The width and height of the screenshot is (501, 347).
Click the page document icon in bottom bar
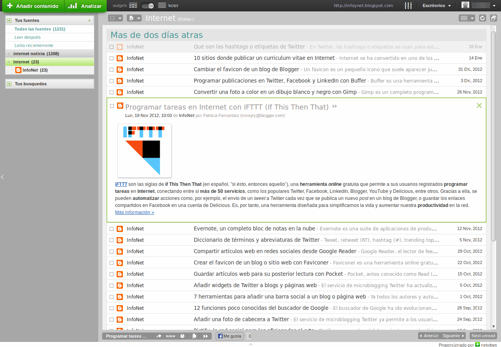(x=194, y=336)
